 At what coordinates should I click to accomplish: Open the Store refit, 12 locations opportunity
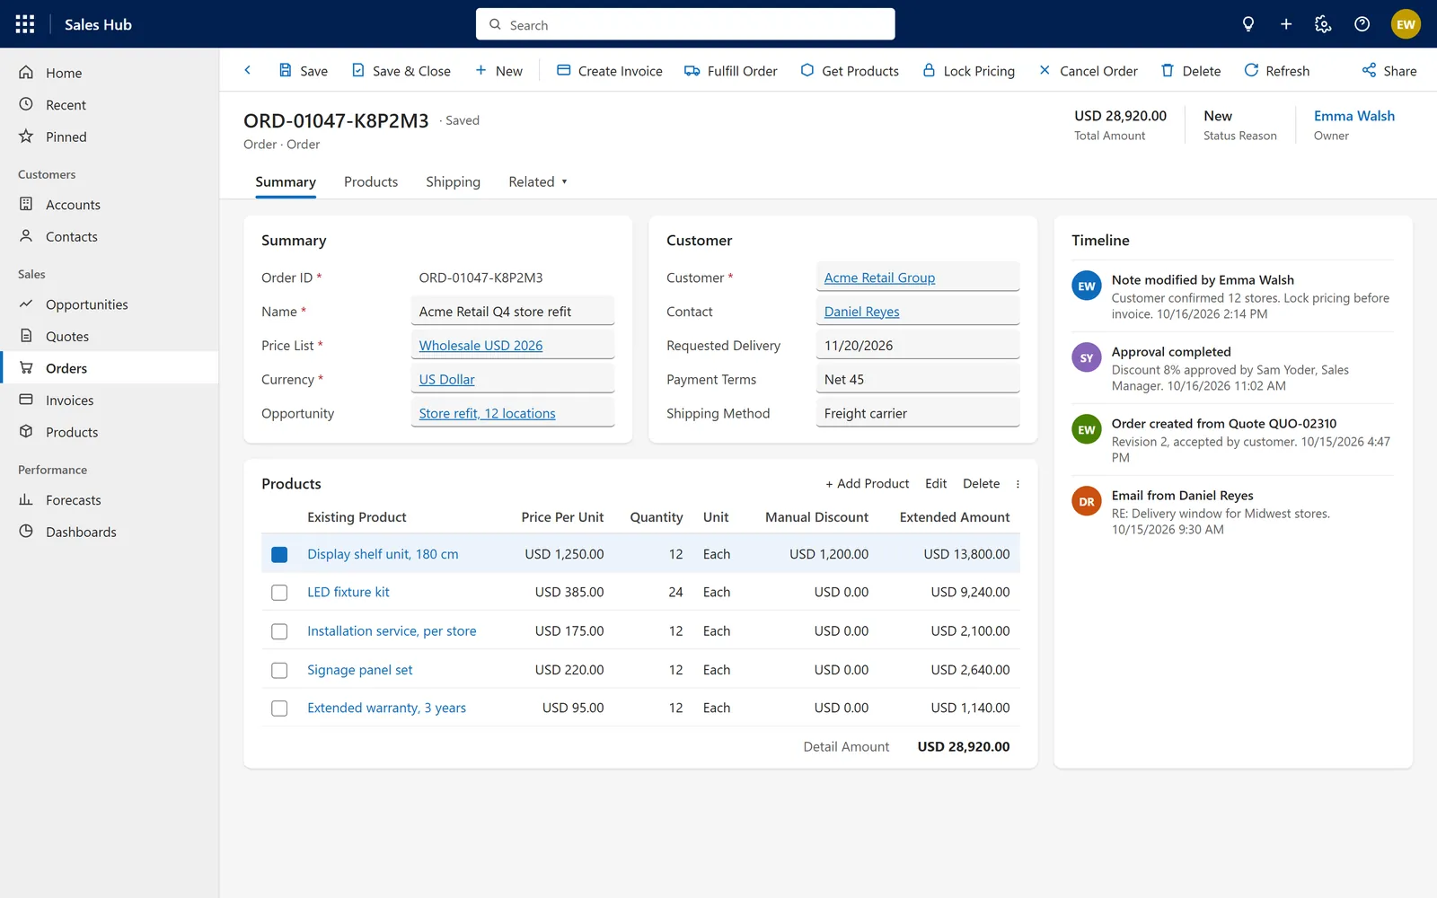487,413
